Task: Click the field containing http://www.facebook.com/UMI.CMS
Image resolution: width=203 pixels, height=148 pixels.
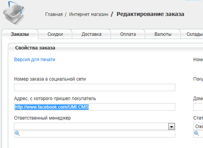Action: 94,107
